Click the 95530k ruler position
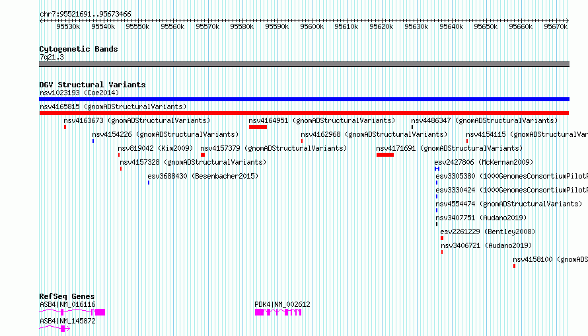Screen dimensions: 588x336 (68, 26)
